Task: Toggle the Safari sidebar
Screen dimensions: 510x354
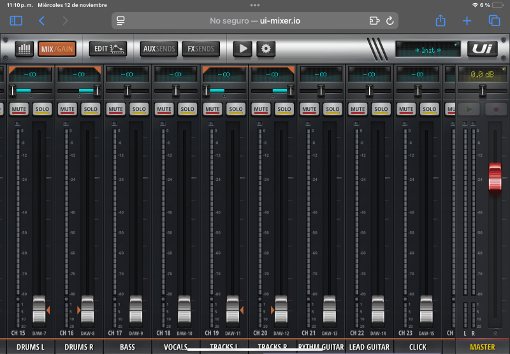Action: [x=16, y=21]
